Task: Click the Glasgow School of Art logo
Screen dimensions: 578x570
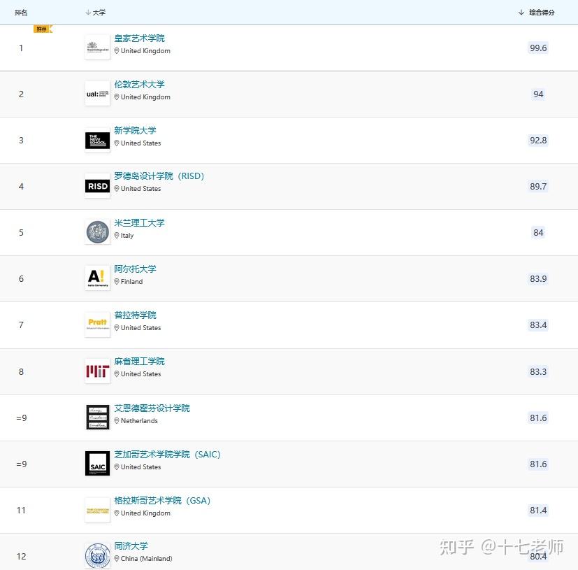Action: point(97,510)
